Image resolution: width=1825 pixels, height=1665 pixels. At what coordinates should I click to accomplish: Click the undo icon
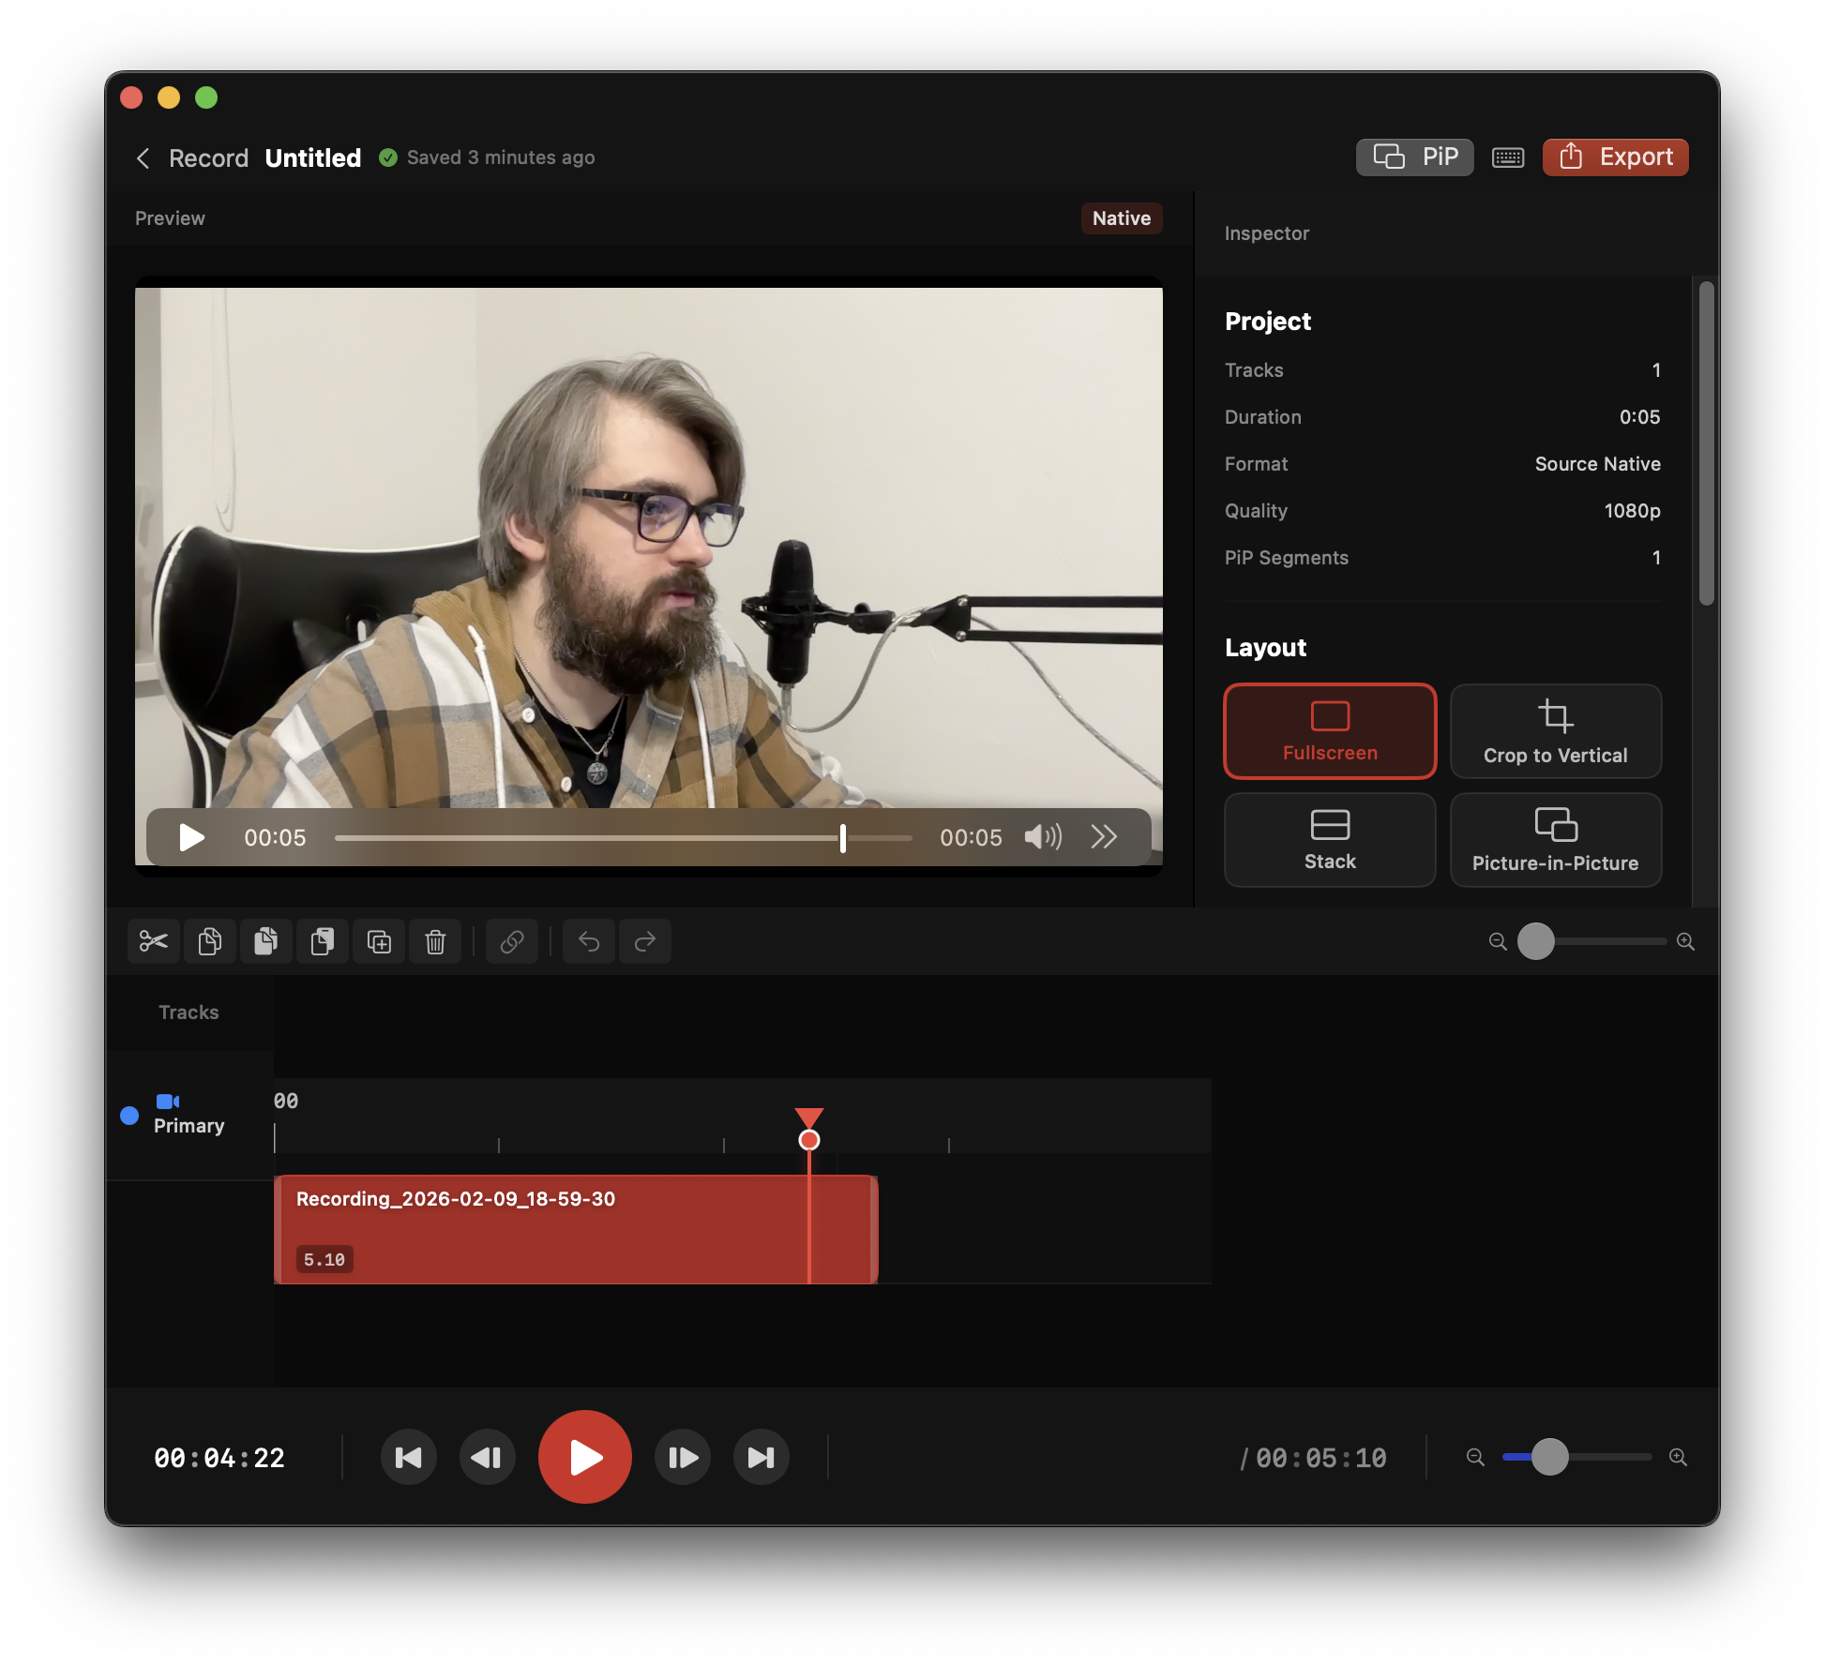pos(588,941)
